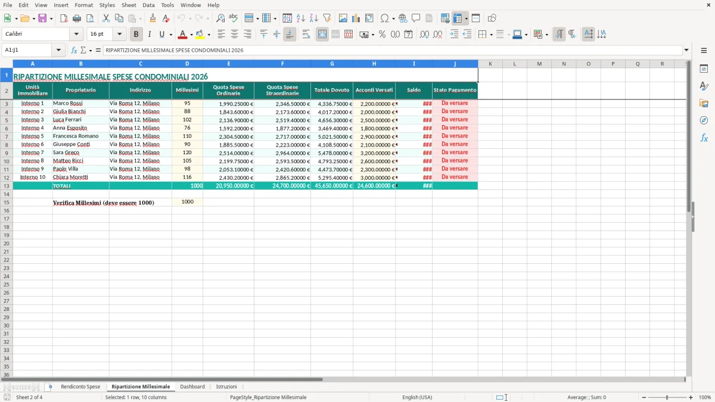The height and width of the screenshot is (402, 715).
Task: Open the Format menu
Action: (x=83, y=5)
